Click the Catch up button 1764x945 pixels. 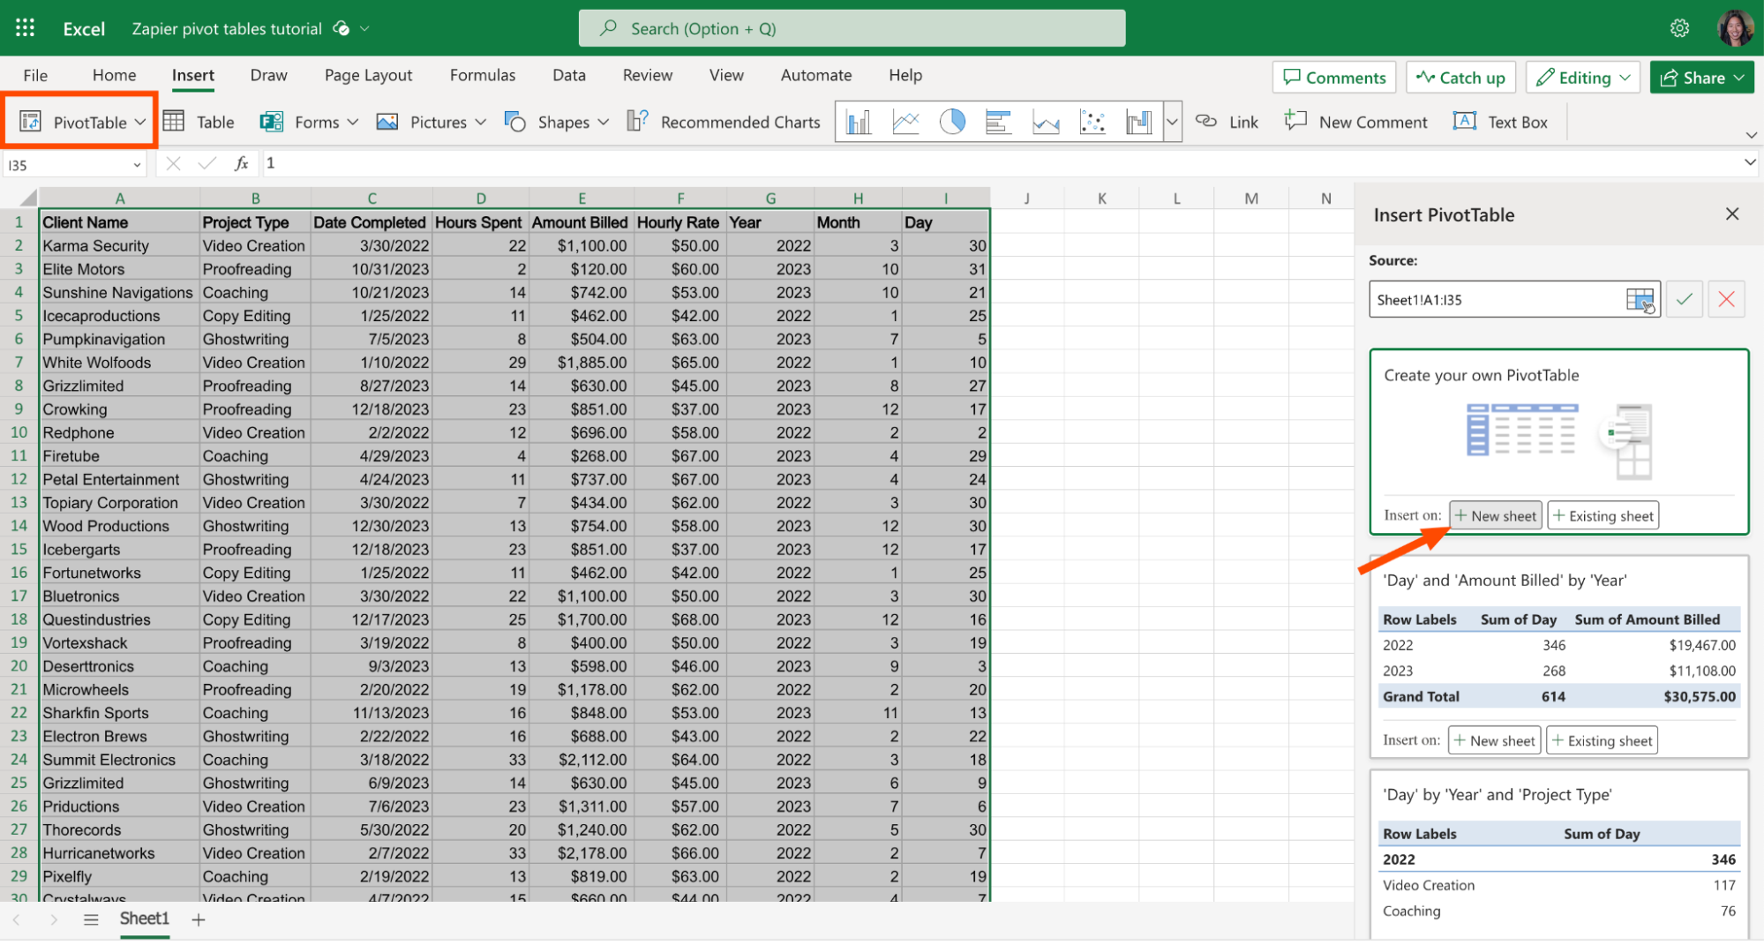click(x=1460, y=78)
